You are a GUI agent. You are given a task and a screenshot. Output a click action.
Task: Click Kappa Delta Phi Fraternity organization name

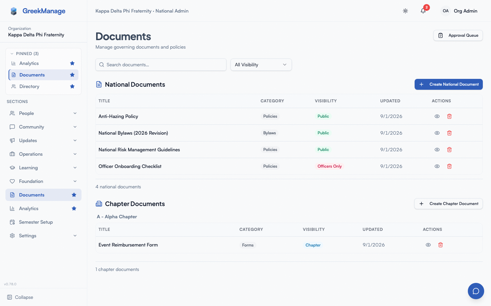coord(36,35)
